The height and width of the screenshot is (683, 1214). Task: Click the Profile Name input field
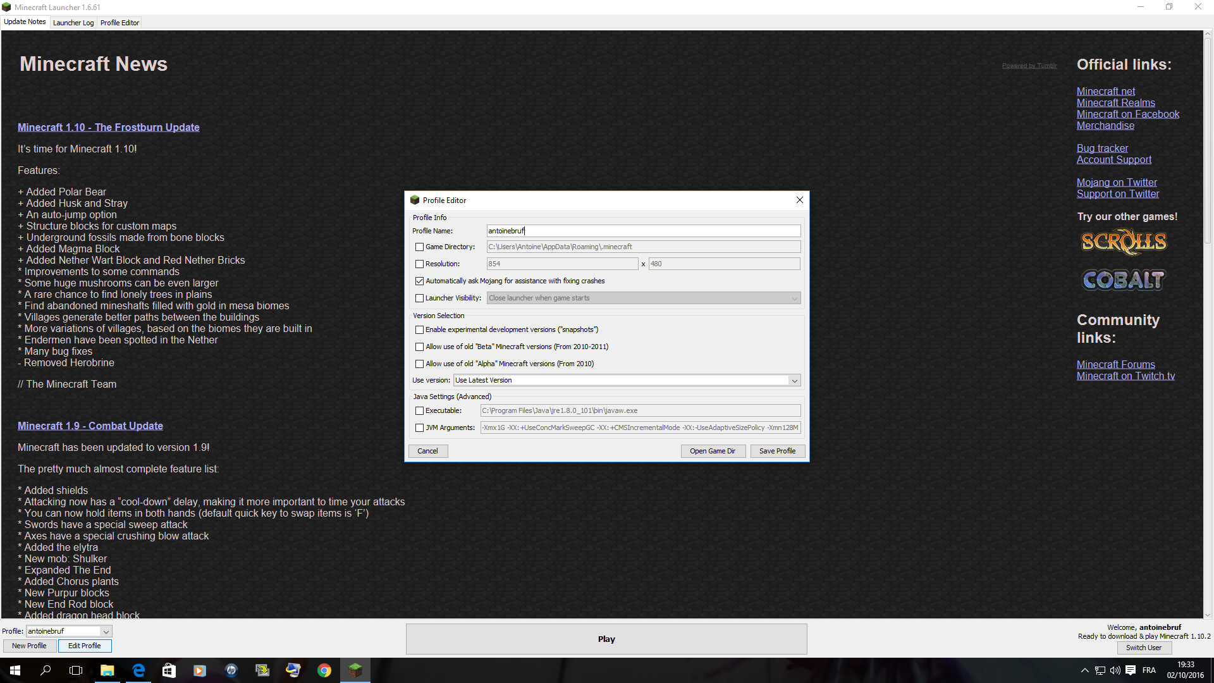tap(644, 231)
